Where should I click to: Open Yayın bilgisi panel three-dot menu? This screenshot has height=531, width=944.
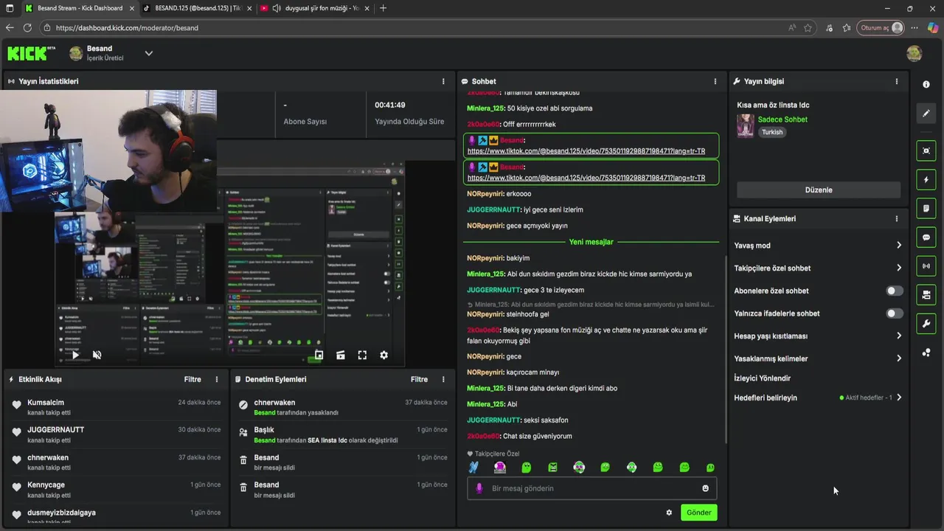(897, 81)
